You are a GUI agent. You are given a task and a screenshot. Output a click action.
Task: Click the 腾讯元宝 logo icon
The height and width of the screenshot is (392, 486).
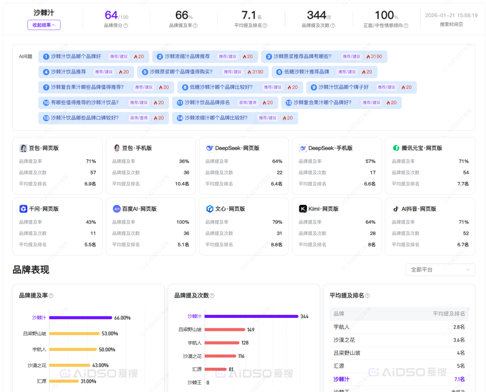(x=396, y=148)
